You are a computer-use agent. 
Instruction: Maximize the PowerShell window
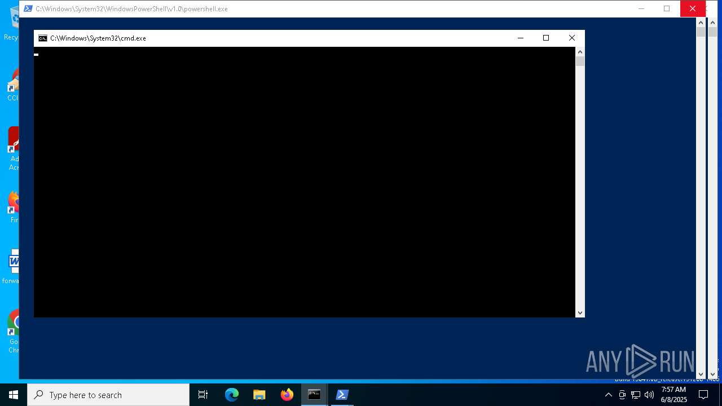[x=667, y=8]
